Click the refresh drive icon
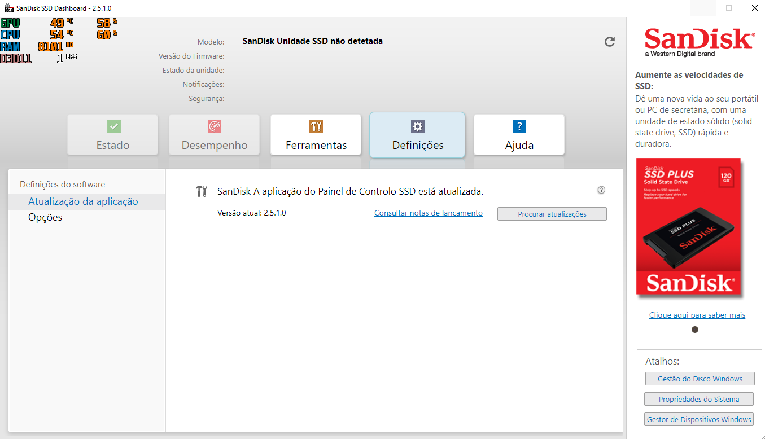Viewport: 765px width, 439px height. coord(610,42)
